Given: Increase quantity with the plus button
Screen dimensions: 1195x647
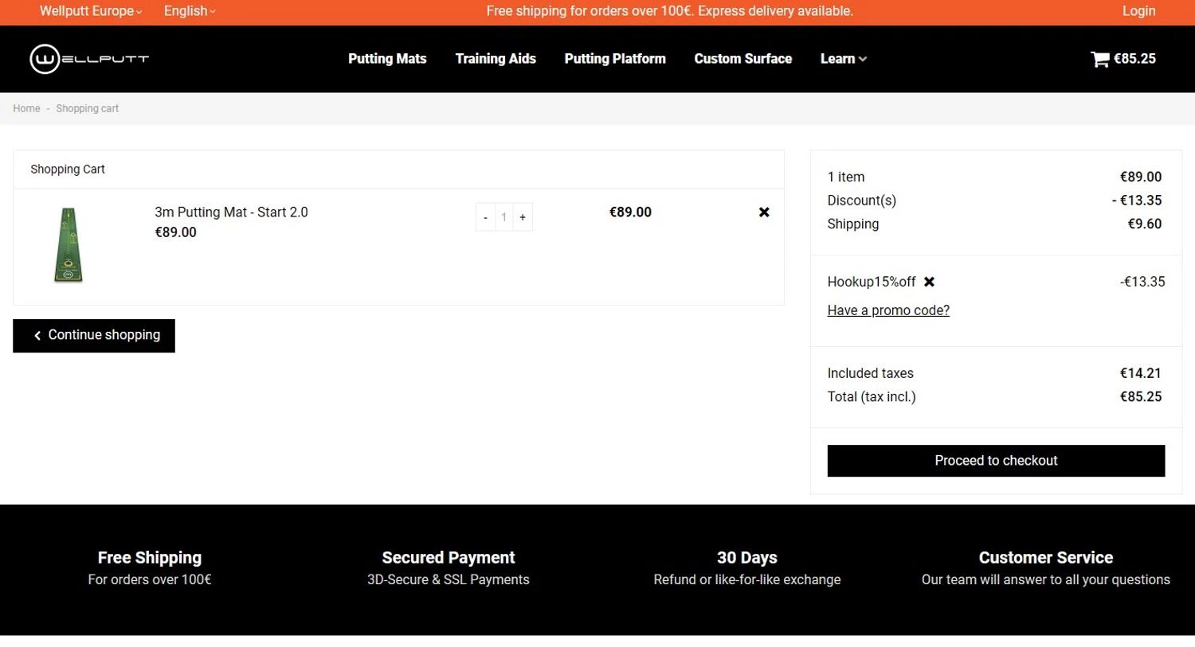Looking at the screenshot, I should point(523,217).
